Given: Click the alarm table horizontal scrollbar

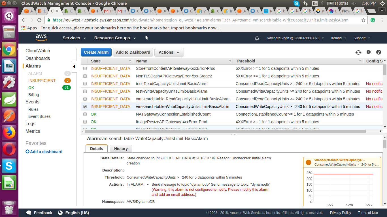Looking at the screenshot, I should click(x=225, y=131).
